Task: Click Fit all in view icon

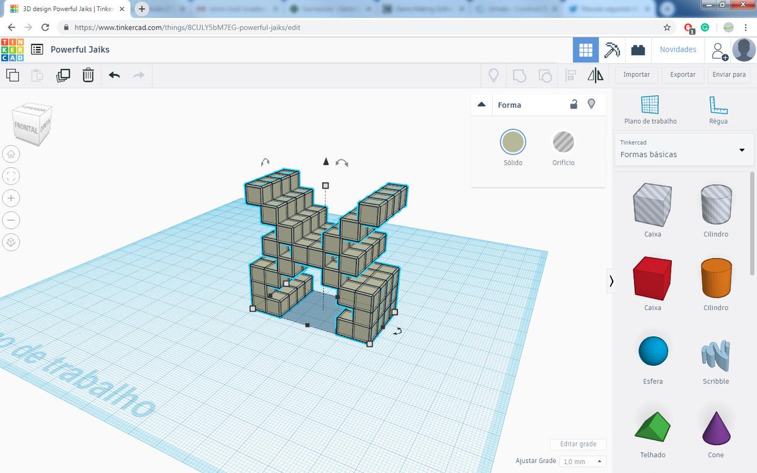Action: pos(11,176)
